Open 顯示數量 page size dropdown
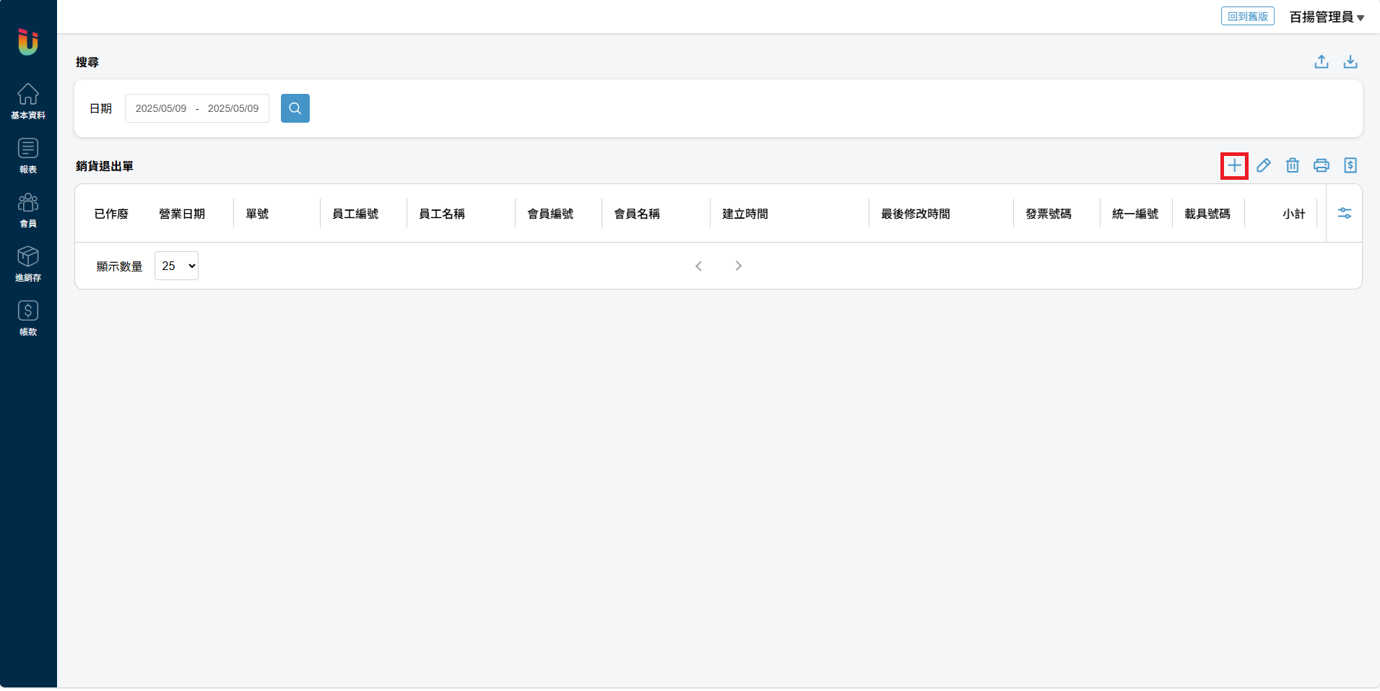This screenshot has height=691, width=1380. (x=176, y=266)
